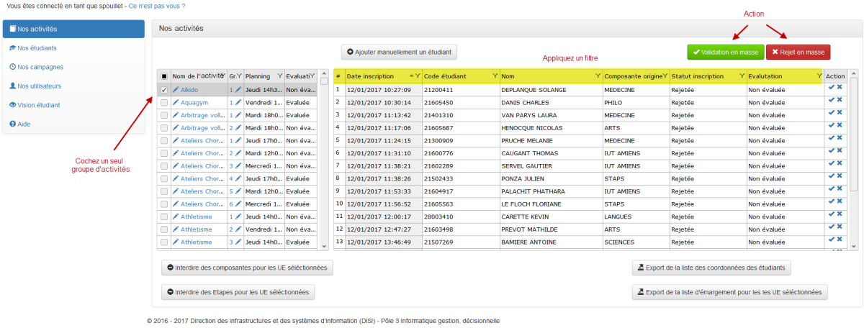Click validate checkmark for DEPLANQUE SOLANGE row
Viewport: 864px width, 328px height.
click(832, 90)
